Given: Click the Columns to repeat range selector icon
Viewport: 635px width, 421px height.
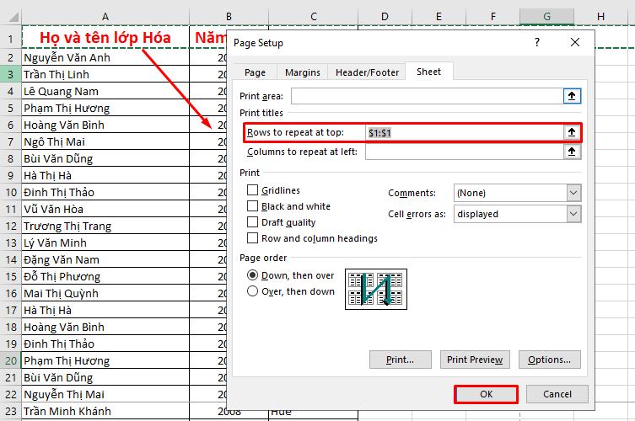Looking at the screenshot, I should click(x=572, y=152).
